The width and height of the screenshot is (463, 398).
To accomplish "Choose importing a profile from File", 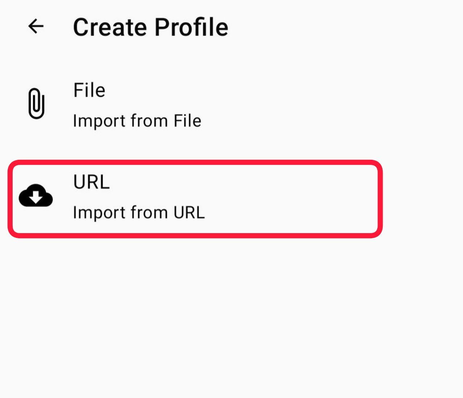I will tap(137, 106).
